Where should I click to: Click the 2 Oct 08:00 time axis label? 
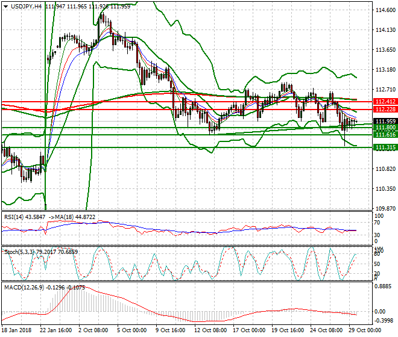coord(93,330)
